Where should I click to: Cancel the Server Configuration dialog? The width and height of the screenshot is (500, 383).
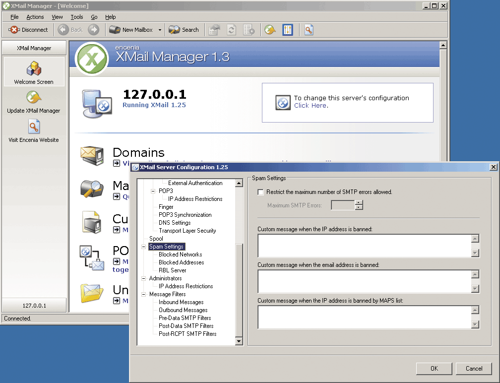click(474, 369)
